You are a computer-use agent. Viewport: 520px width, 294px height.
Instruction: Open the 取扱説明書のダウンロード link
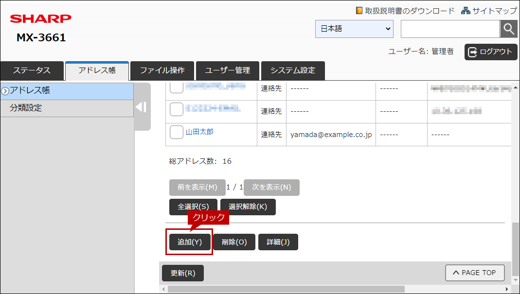(410, 11)
